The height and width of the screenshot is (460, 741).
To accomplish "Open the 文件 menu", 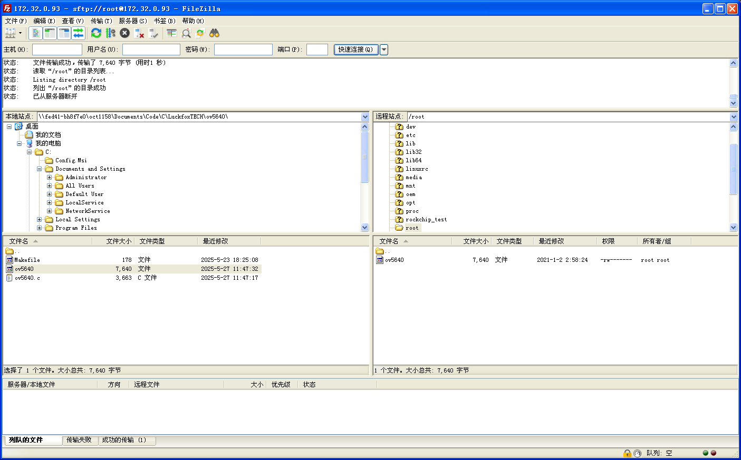I will [16, 21].
